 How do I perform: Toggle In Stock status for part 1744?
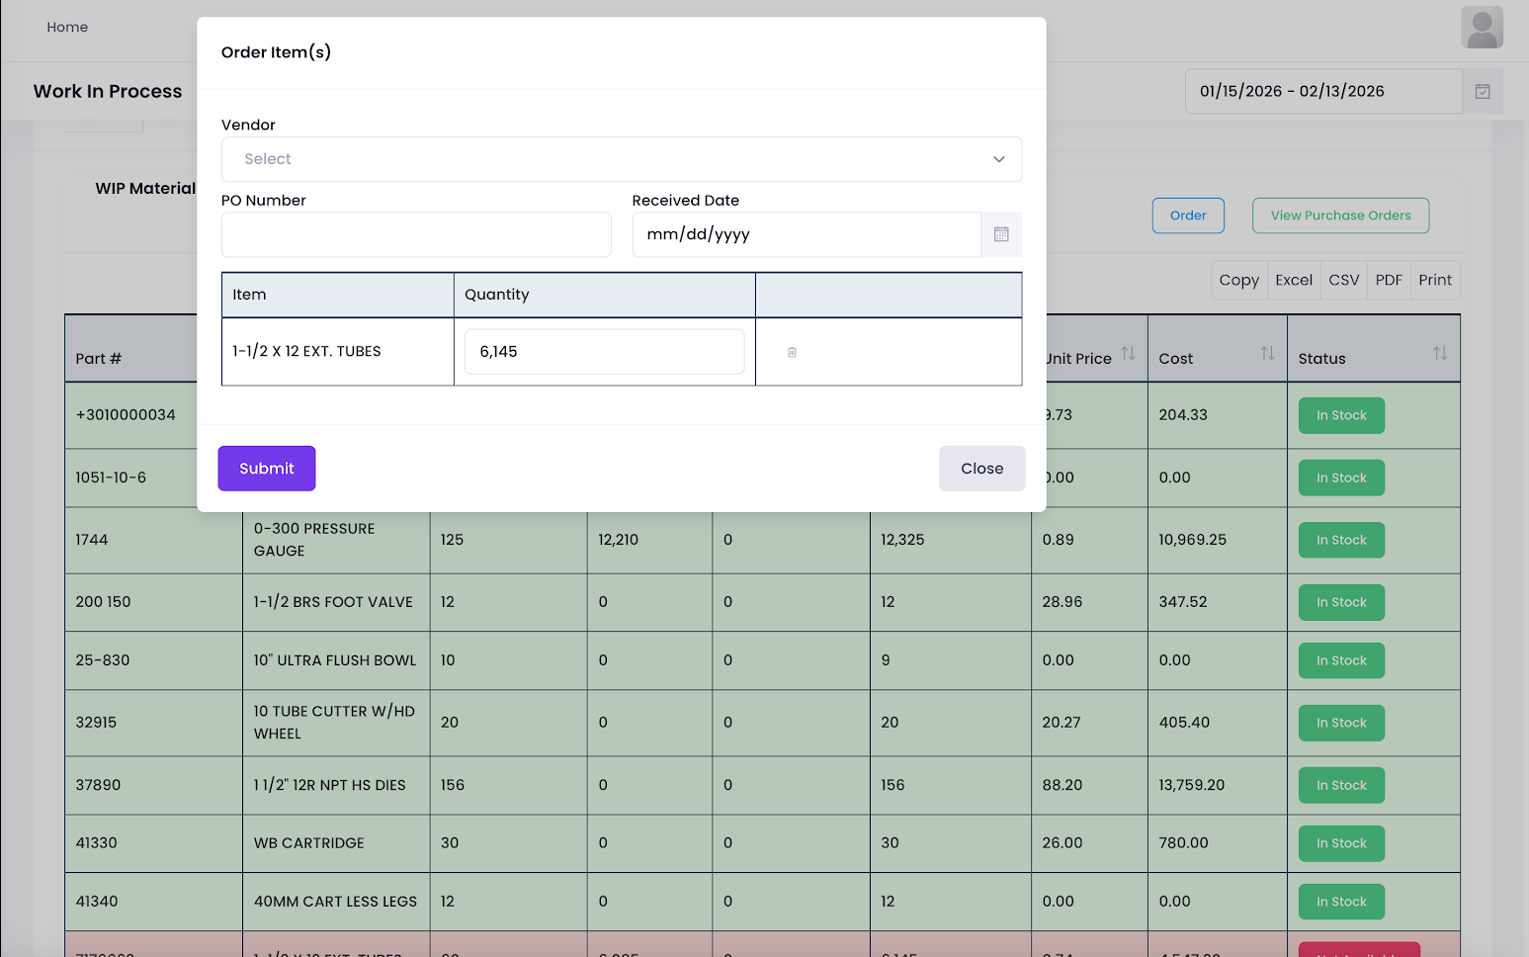click(1340, 540)
